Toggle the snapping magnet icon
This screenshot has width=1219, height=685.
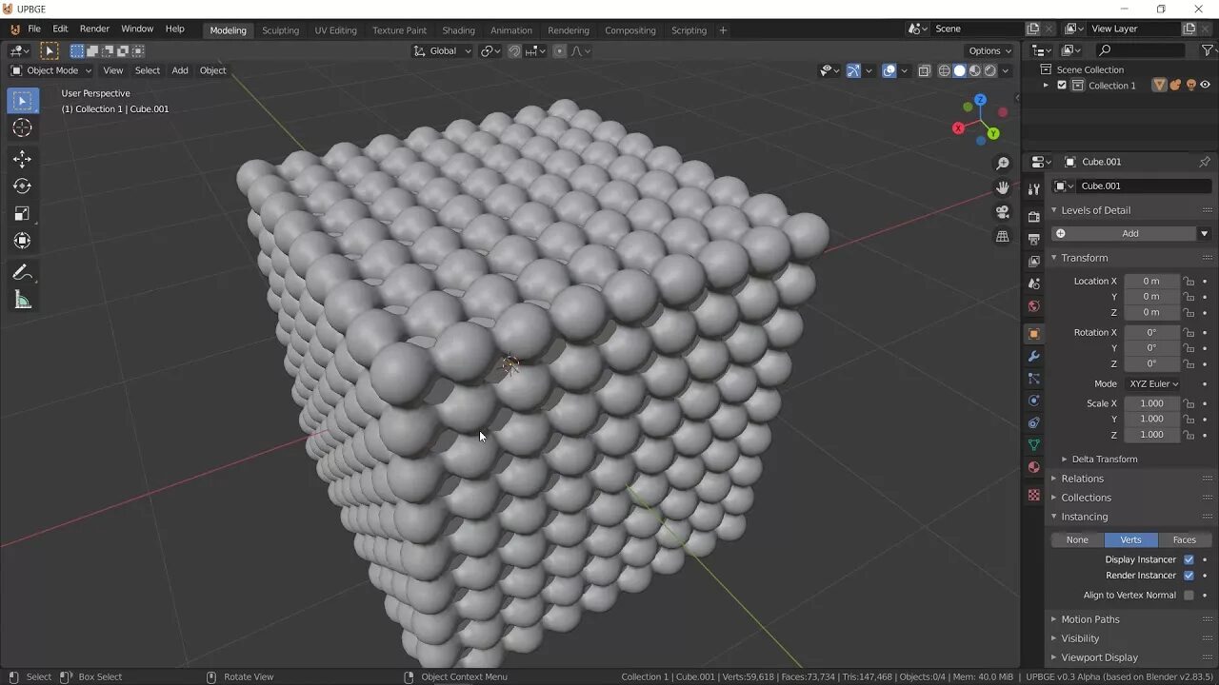coord(514,51)
